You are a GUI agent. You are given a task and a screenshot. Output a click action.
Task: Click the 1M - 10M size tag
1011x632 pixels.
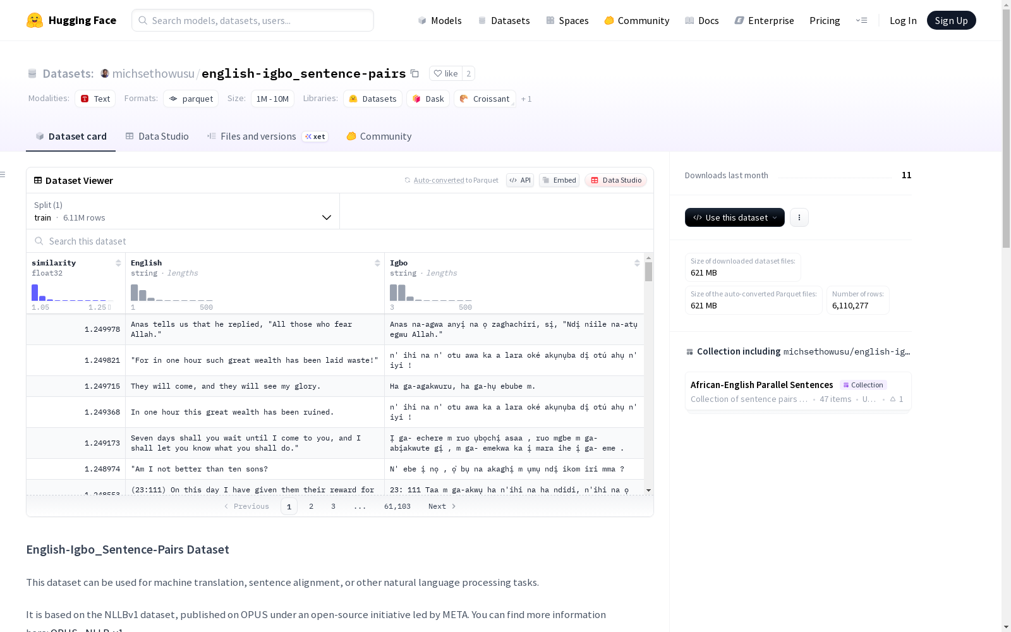pyautogui.click(x=272, y=99)
